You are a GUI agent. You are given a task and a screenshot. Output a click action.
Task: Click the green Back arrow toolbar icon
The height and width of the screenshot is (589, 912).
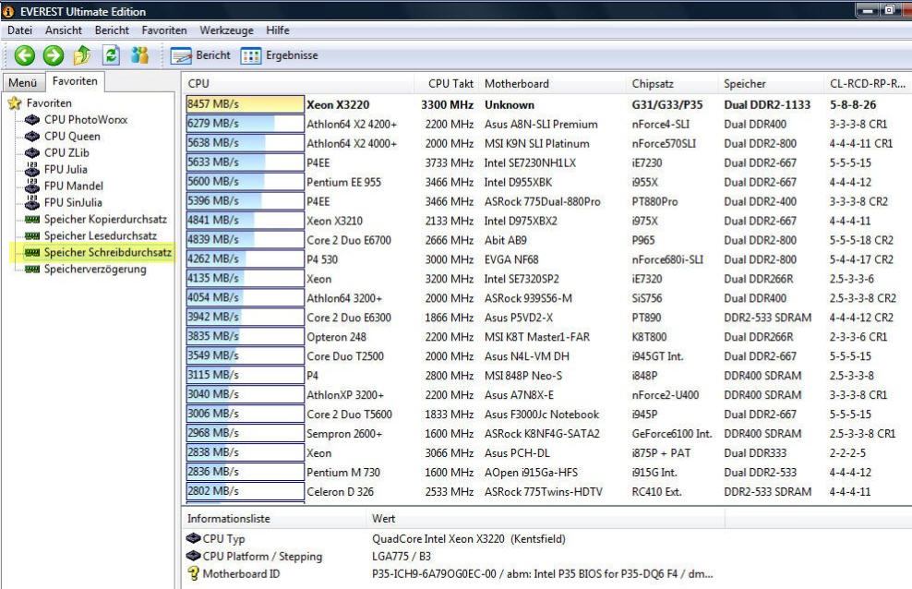[24, 55]
